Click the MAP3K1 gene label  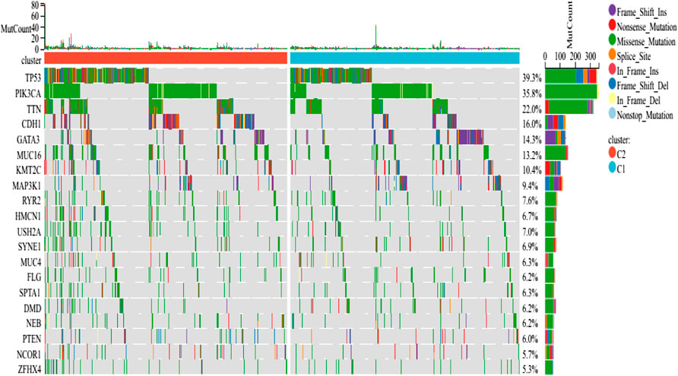[27, 186]
